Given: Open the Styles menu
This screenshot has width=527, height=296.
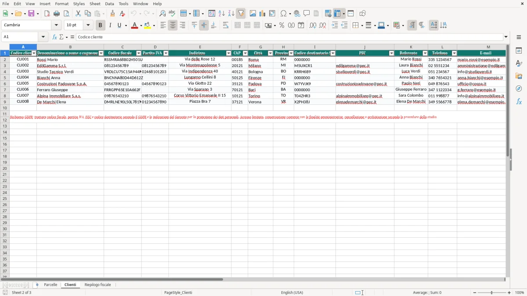Looking at the screenshot, I should [79, 4].
